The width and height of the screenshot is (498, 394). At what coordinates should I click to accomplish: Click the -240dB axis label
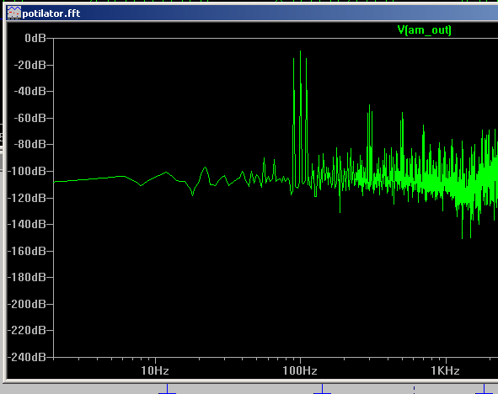click(27, 357)
